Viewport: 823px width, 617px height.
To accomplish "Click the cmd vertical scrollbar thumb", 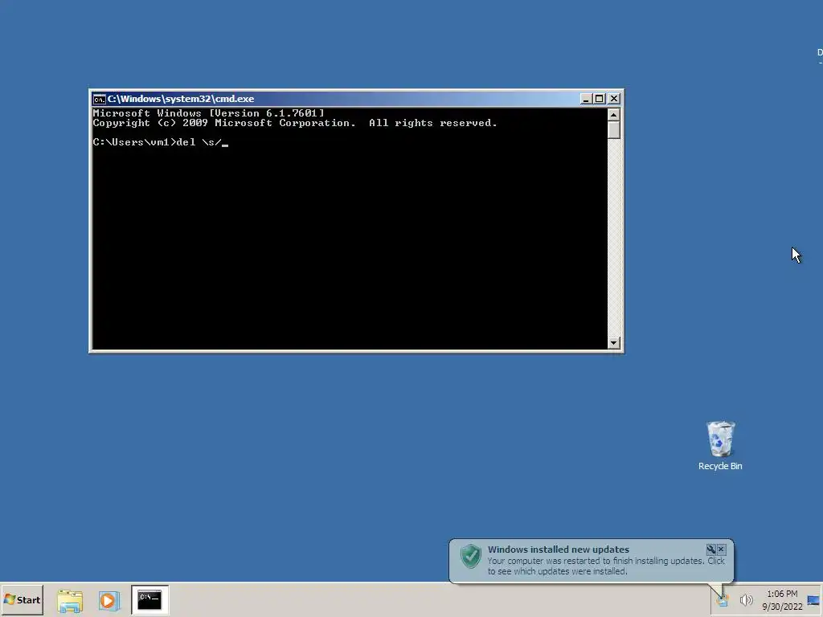I will pos(613,130).
